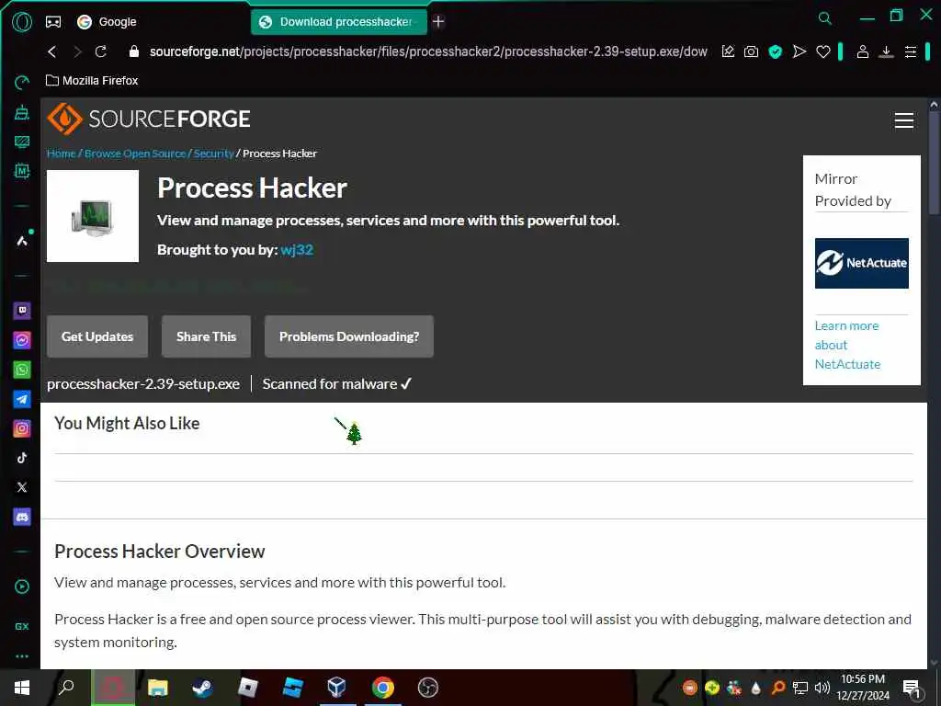Open Learn more about NetActuate link
Image resolution: width=941 pixels, height=706 pixels.
click(x=847, y=346)
